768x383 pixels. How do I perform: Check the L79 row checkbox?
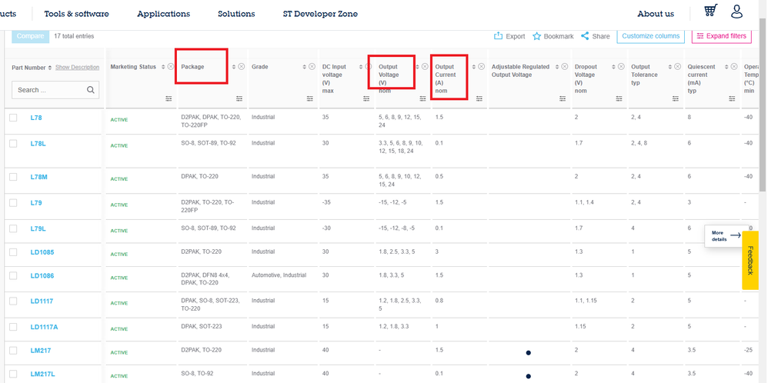tap(13, 203)
